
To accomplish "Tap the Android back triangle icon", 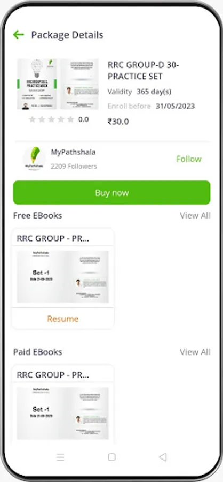I will 163,457.
